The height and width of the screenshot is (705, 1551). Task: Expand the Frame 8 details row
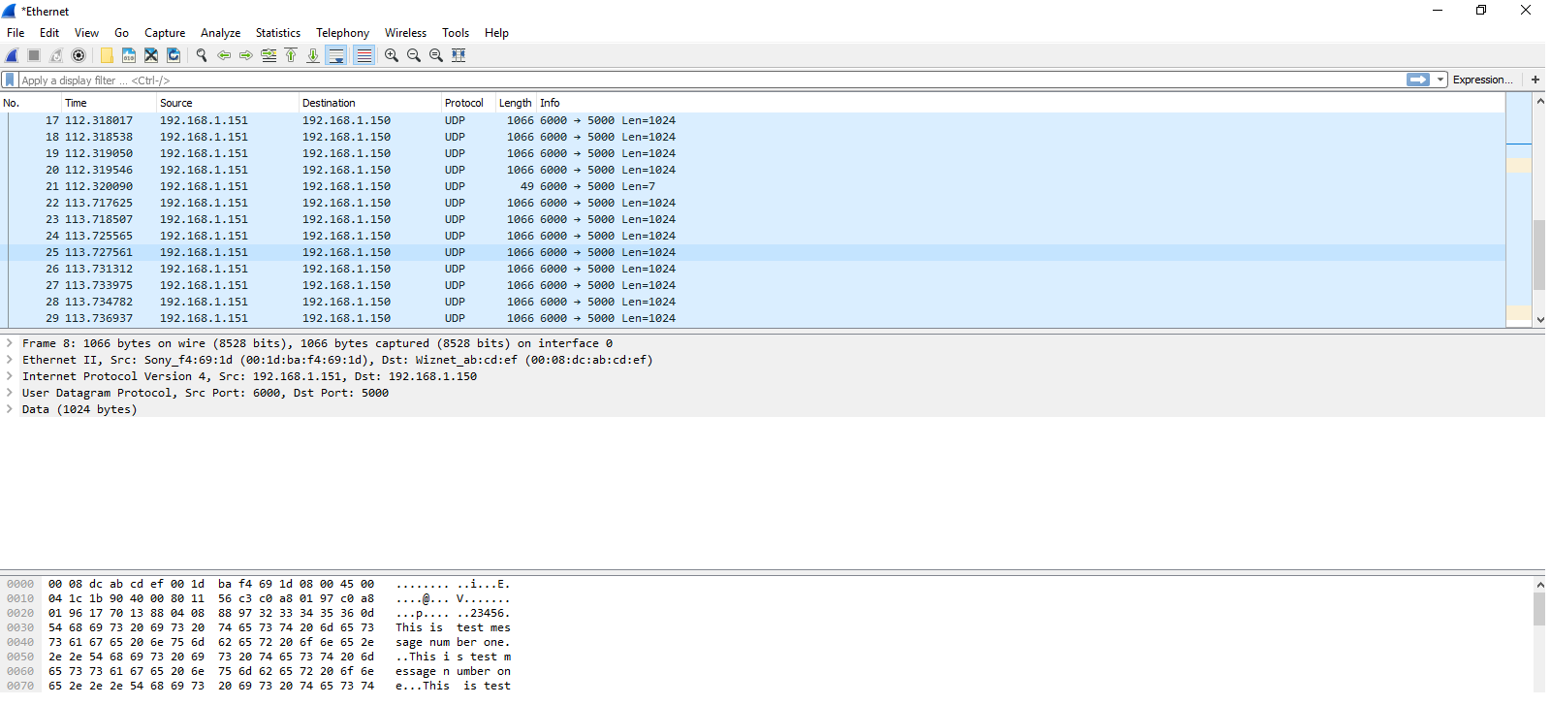pyautogui.click(x=10, y=343)
